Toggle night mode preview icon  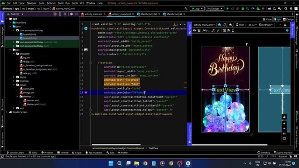pos(231,25)
